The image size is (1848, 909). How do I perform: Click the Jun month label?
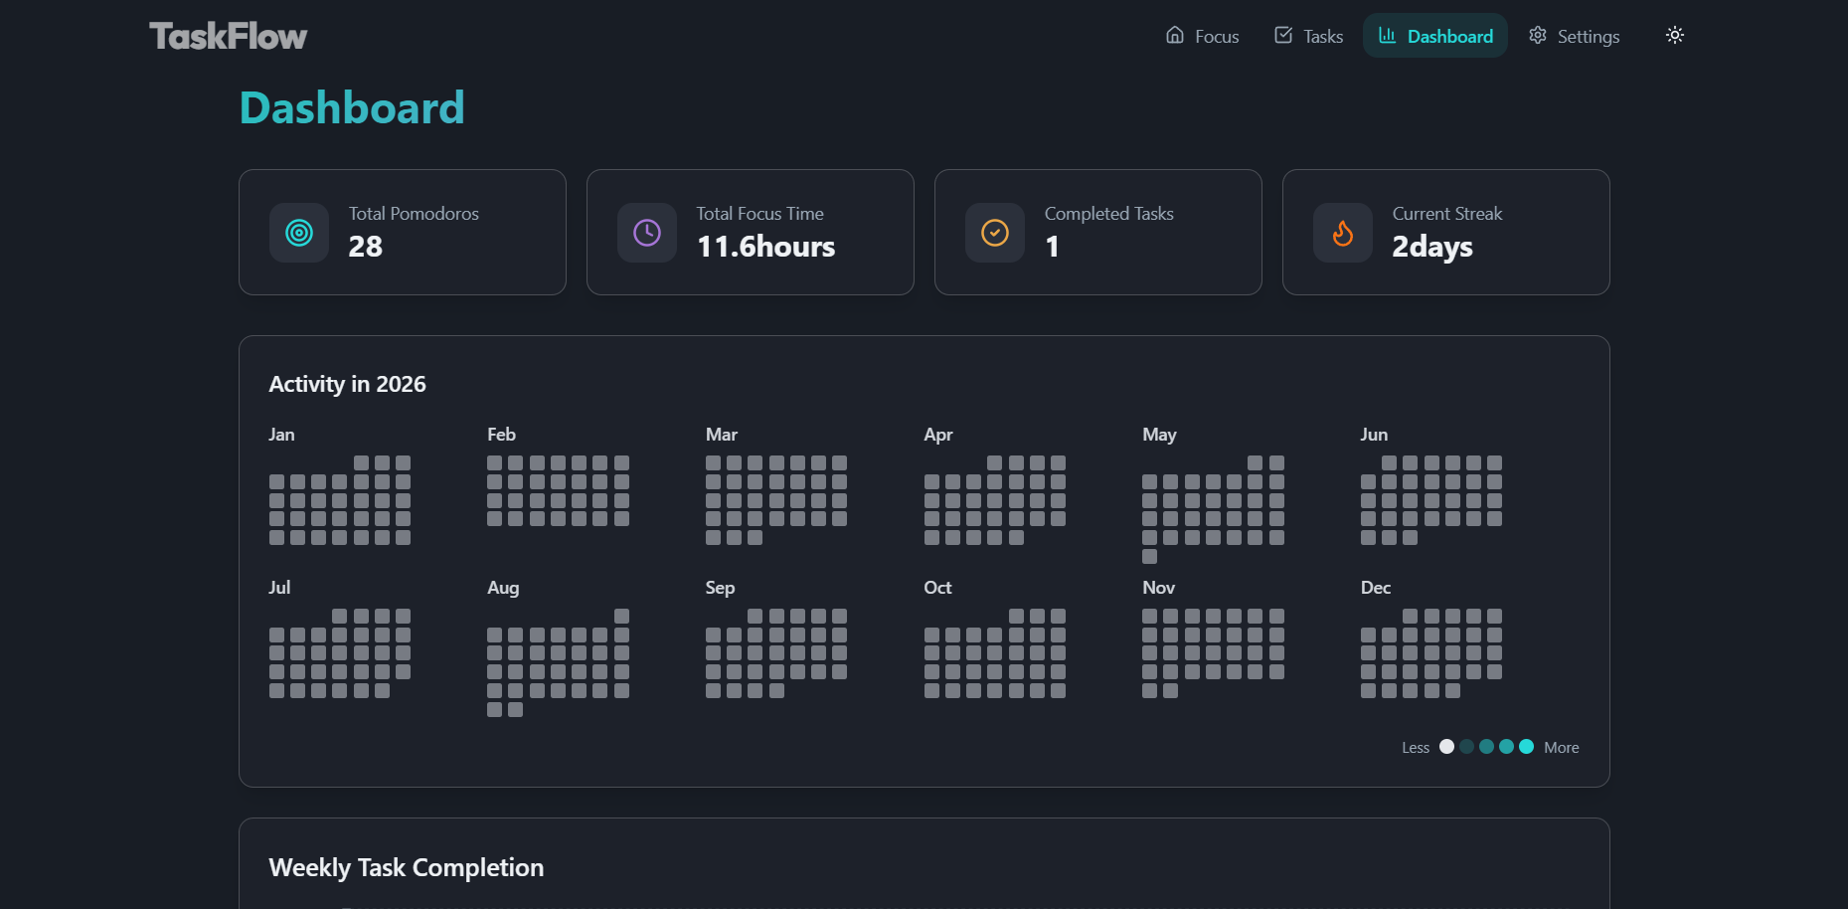(1374, 435)
